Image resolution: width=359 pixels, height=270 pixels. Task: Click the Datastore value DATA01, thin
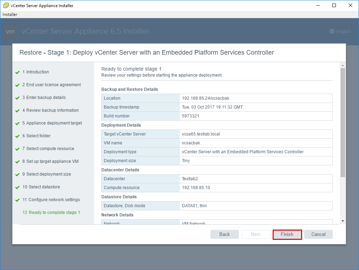[x=194, y=206]
